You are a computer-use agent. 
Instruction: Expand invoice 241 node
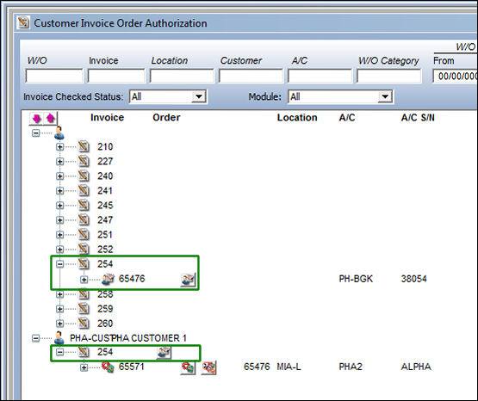point(59,191)
